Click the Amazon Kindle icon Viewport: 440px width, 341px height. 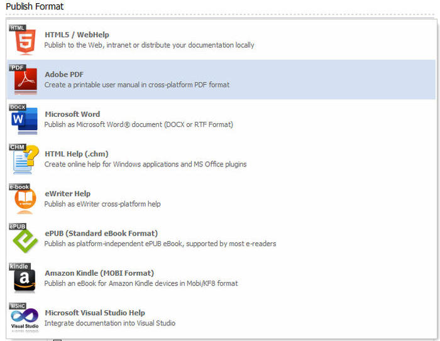[25, 278]
